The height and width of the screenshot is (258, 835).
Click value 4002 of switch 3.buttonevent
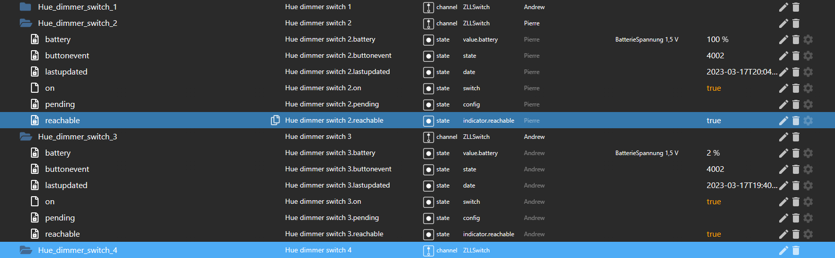click(715, 169)
